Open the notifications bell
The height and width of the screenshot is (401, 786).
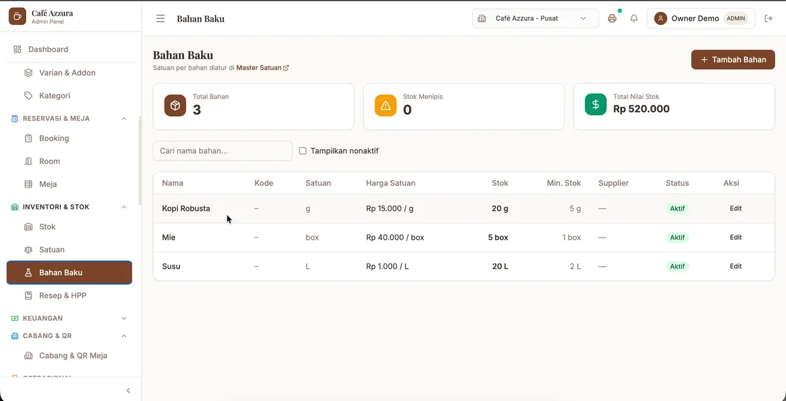(x=634, y=18)
